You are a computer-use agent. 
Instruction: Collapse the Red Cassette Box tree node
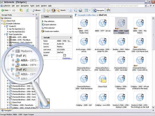(5, 34)
